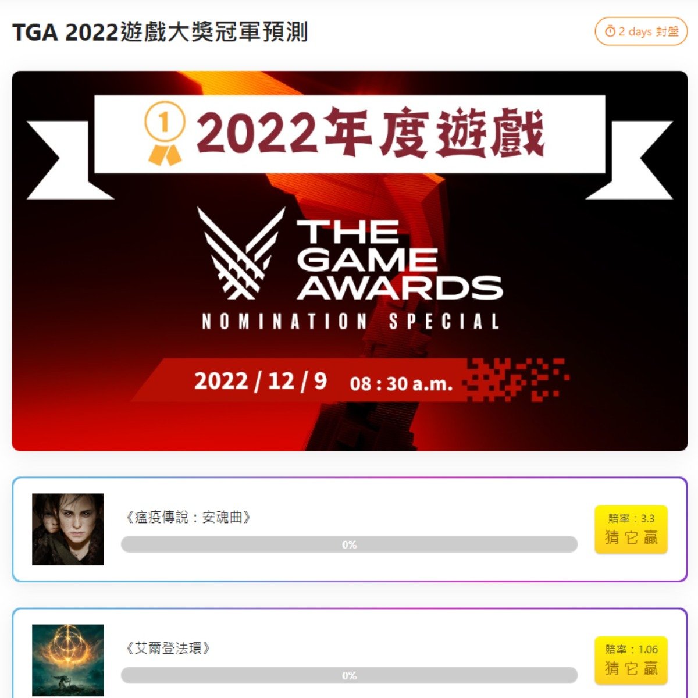Click the 瘟疫傳說:安魂曲 vote percentage bar
Image resolution: width=698 pixels, height=698 pixels.
click(x=349, y=544)
